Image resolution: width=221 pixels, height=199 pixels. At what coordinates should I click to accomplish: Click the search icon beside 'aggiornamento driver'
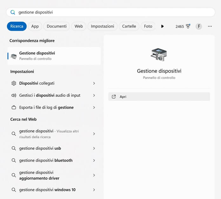pyautogui.click(x=14, y=175)
